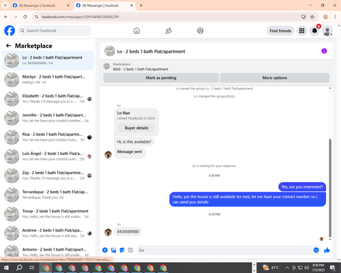Click the address bar URL

(x=80, y=17)
